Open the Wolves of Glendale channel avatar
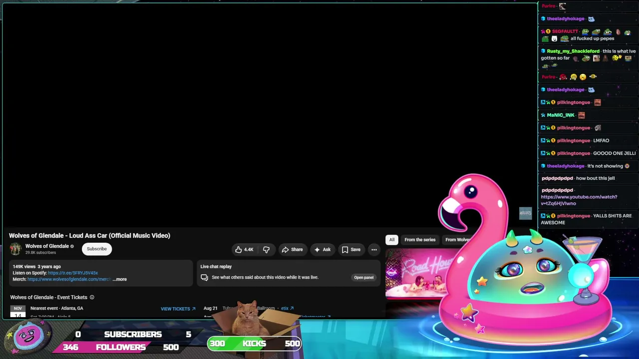 pyautogui.click(x=16, y=249)
